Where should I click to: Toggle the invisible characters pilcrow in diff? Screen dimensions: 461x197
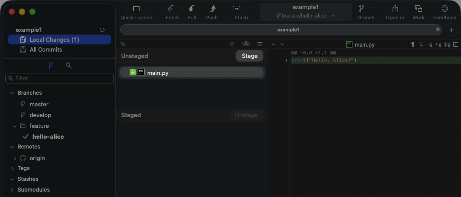tap(412, 44)
